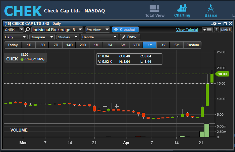
Task: Click the 'V: 5.02 K' volume value
Action: click(x=105, y=62)
